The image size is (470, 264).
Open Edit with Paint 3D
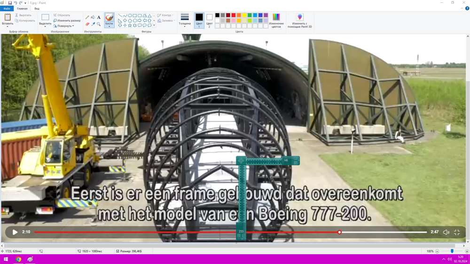(x=300, y=21)
